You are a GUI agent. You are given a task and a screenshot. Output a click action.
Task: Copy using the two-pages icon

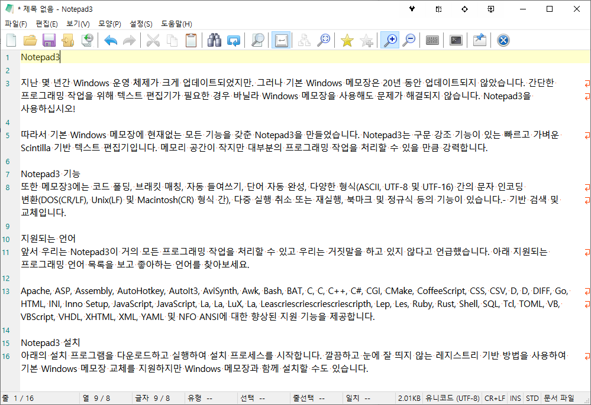tap(172, 40)
